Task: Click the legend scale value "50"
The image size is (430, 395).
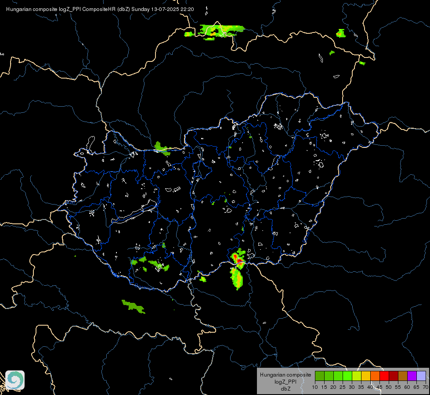Action: click(389, 388)
